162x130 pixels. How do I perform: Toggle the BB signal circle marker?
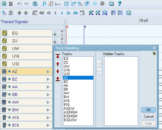click(x=9, y=94)
